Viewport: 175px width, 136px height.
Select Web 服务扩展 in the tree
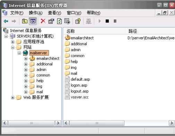click(x=36, y=97)
